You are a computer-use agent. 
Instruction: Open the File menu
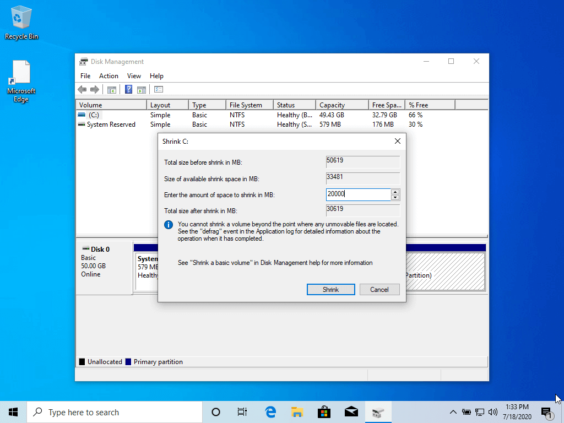click(85, 76)
